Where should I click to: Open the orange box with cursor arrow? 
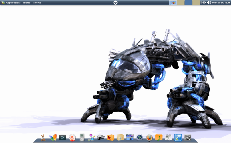(111, 138)
